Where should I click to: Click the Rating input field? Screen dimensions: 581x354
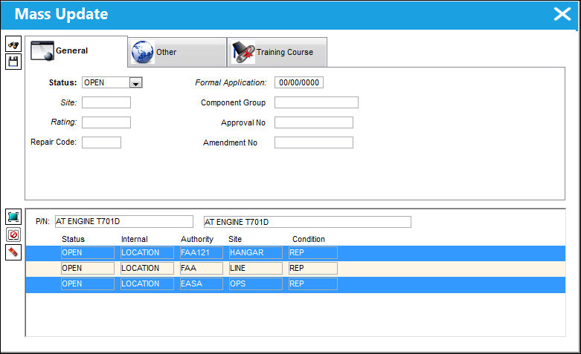106,122
